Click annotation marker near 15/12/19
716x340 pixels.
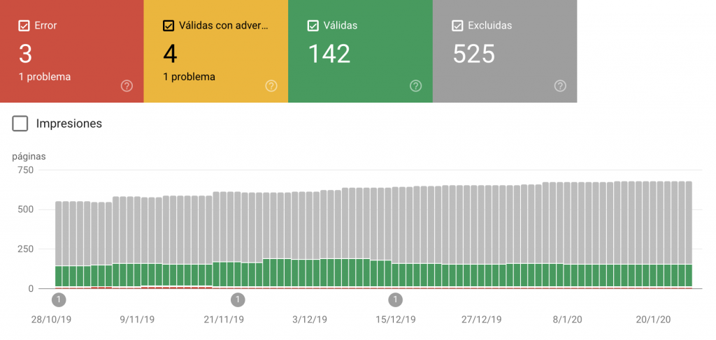[396, 300]
